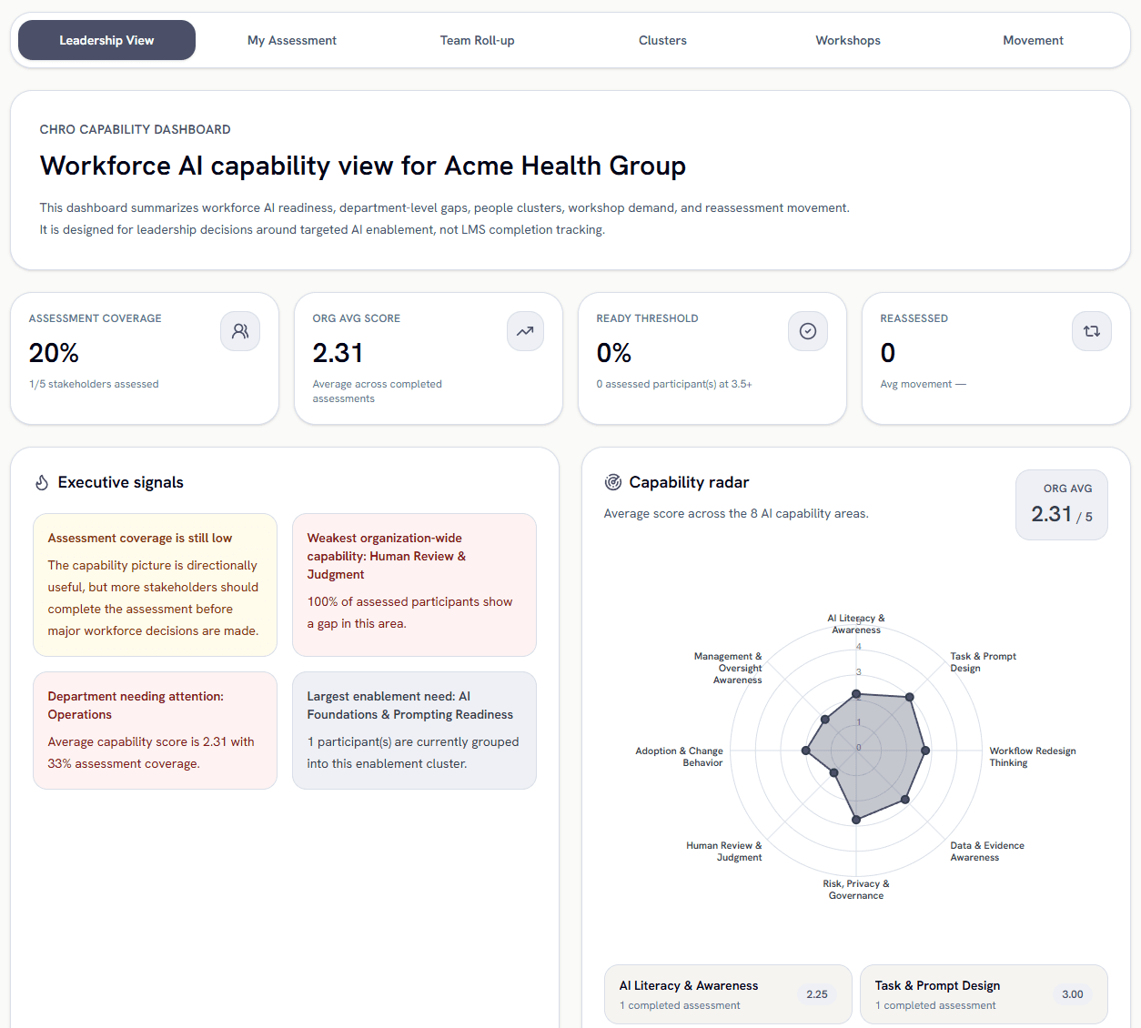Click the Management & Oversight Awareness radar label
Viewport: 1141px width, 1028px height.
point(728,668)
